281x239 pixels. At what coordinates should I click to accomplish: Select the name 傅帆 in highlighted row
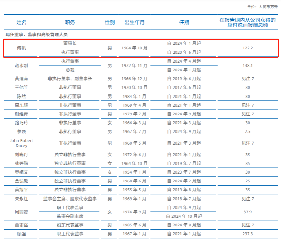click(21, 48)
